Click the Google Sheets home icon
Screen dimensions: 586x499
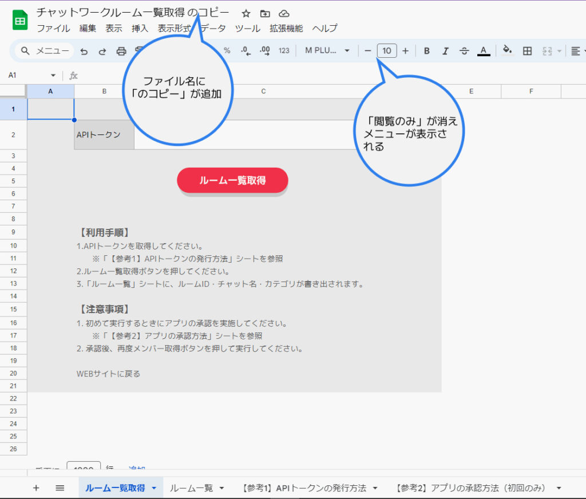click(20, 20)
